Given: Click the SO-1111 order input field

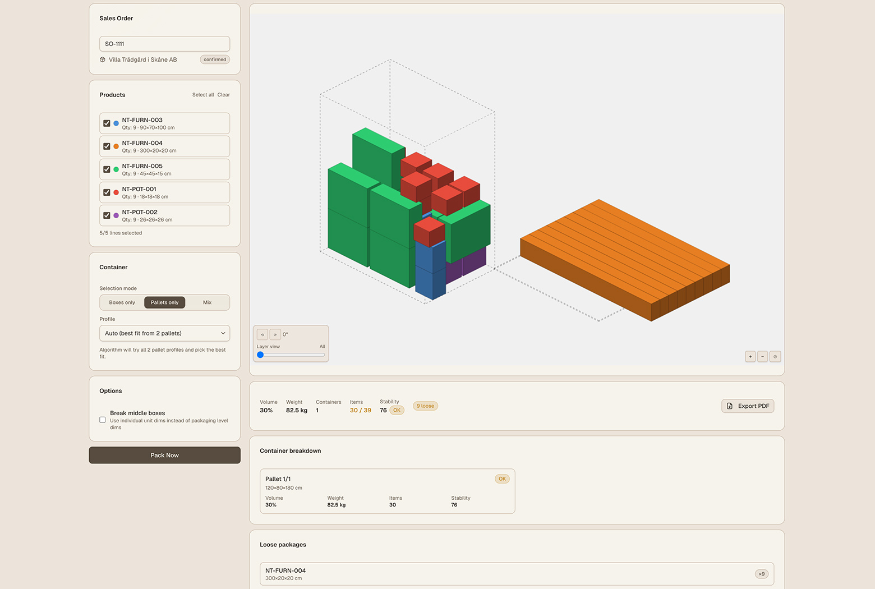Looking at the screenshot, I should [164, 44].
